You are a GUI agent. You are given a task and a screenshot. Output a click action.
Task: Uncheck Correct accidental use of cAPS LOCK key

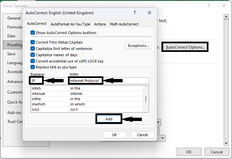[x=33, y=61]
